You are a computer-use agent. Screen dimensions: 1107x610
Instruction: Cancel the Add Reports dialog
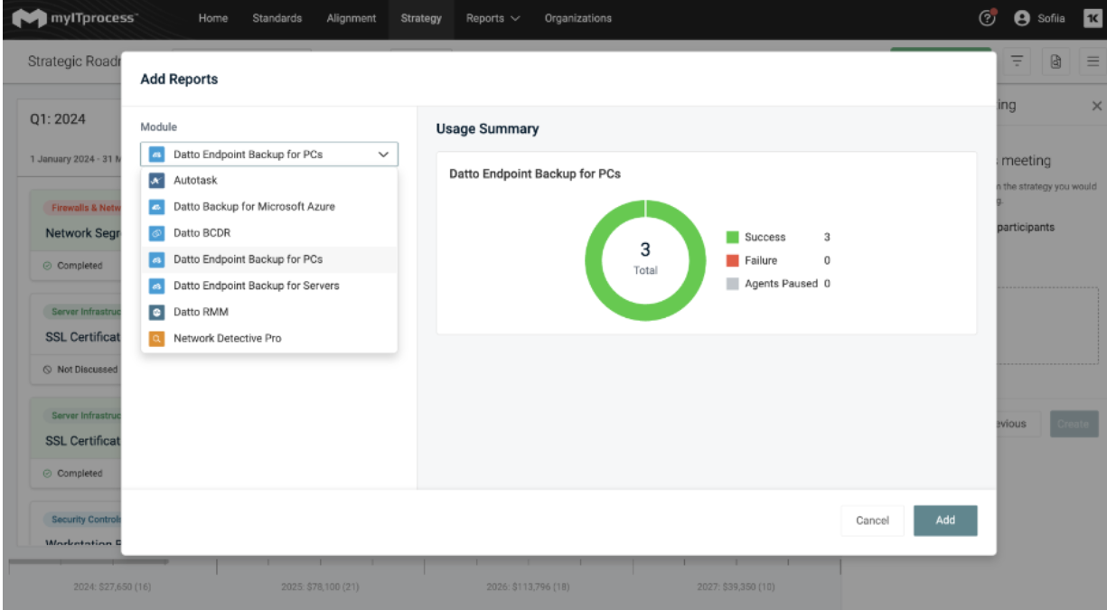coord(873,521)
